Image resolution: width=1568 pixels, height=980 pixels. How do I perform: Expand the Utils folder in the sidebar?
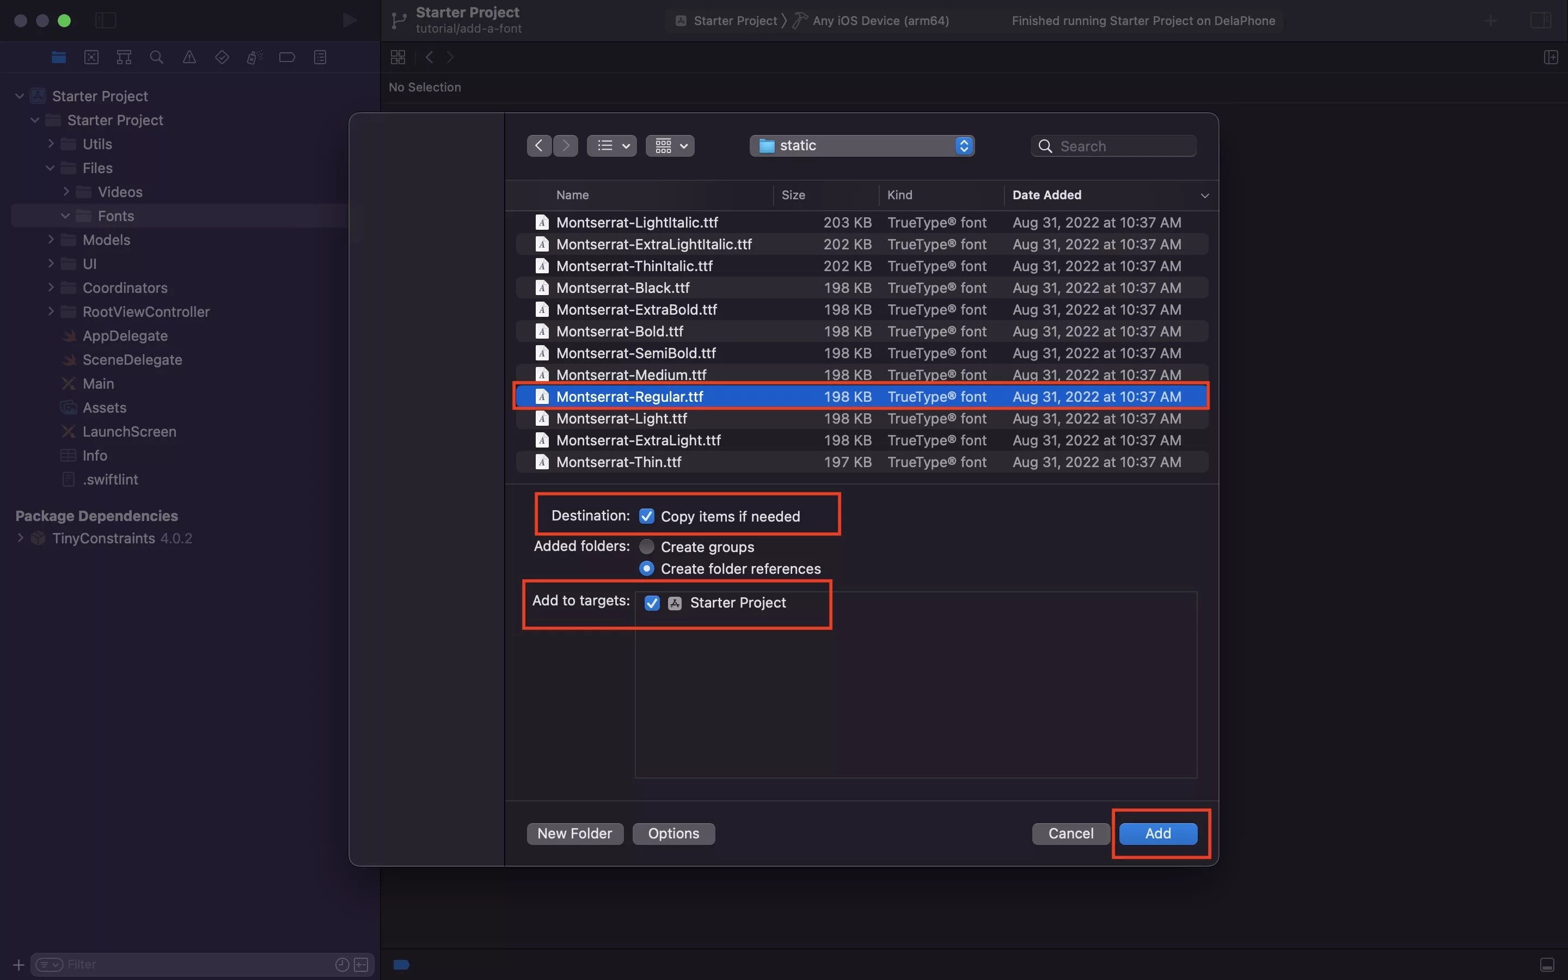(51, 144)
